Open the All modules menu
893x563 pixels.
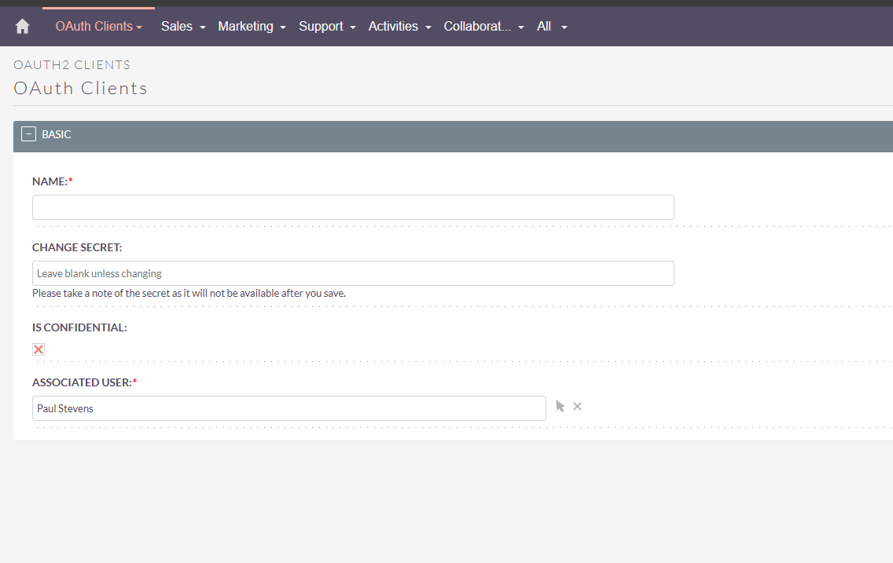(x=552, y=26)
